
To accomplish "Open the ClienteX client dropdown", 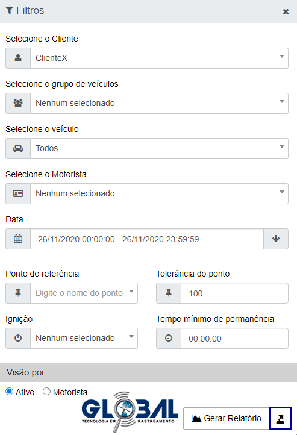I will pos(159,58).
